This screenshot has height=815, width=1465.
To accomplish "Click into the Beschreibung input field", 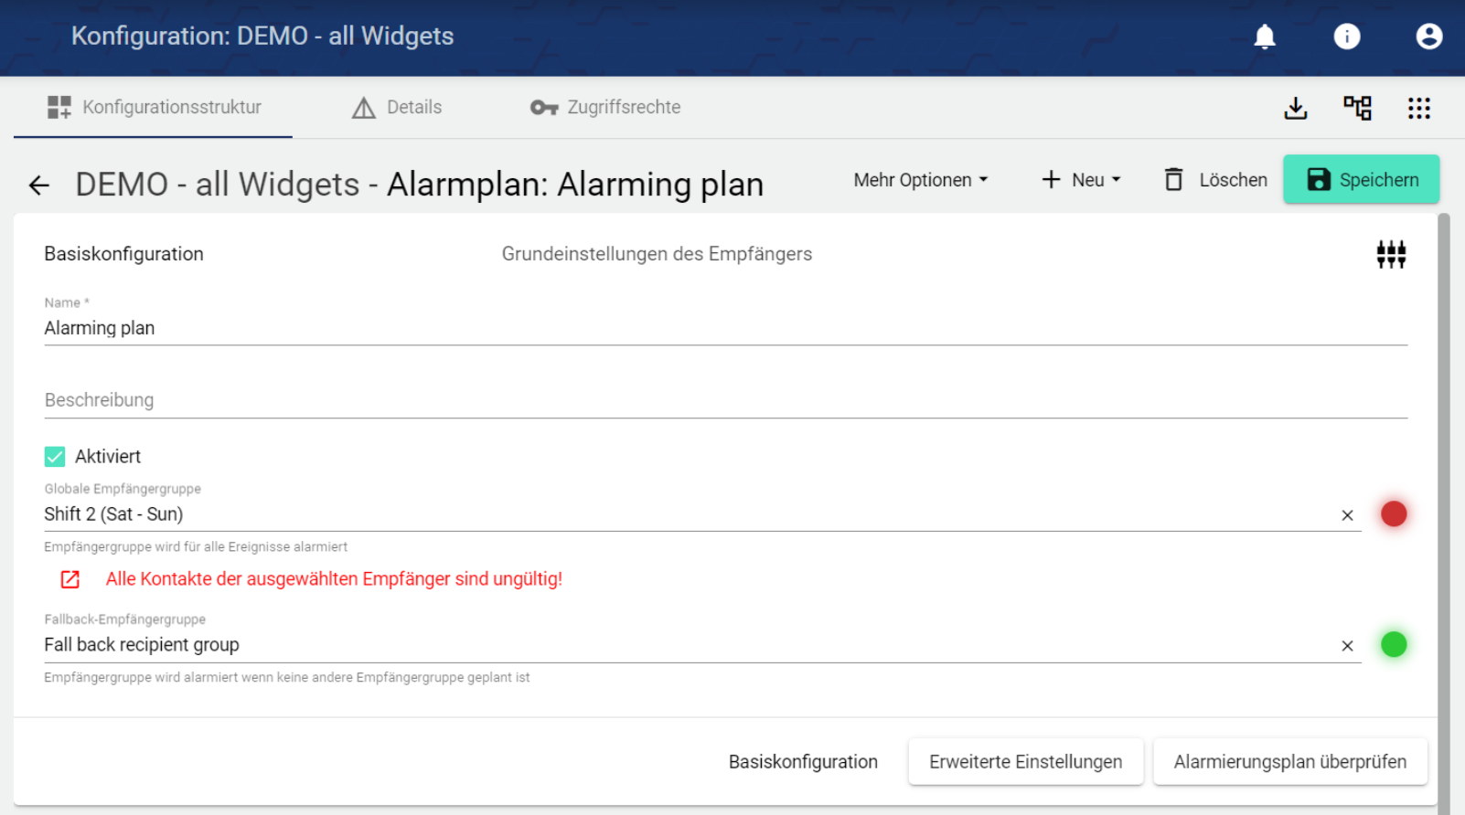I will coord(724,400).
